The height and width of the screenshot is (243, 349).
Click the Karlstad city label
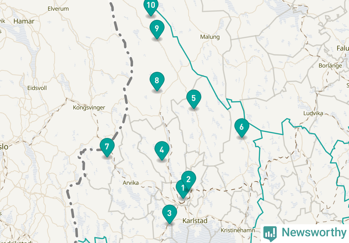[x=195, y=221]
